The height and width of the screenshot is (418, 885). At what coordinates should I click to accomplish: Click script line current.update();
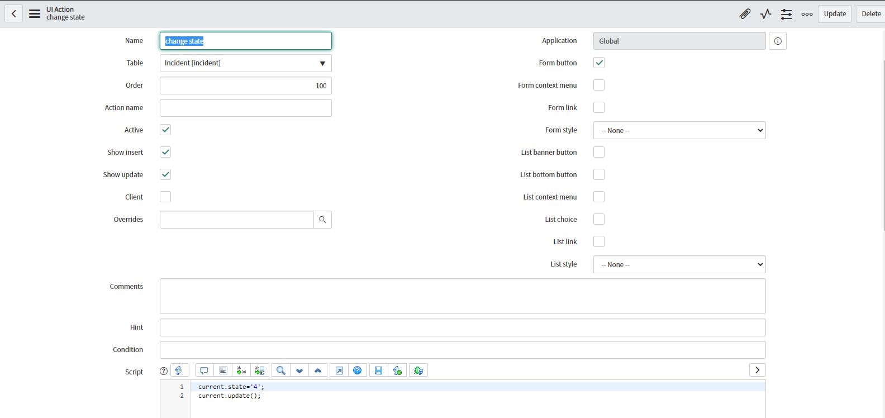[x=230, y=396]
